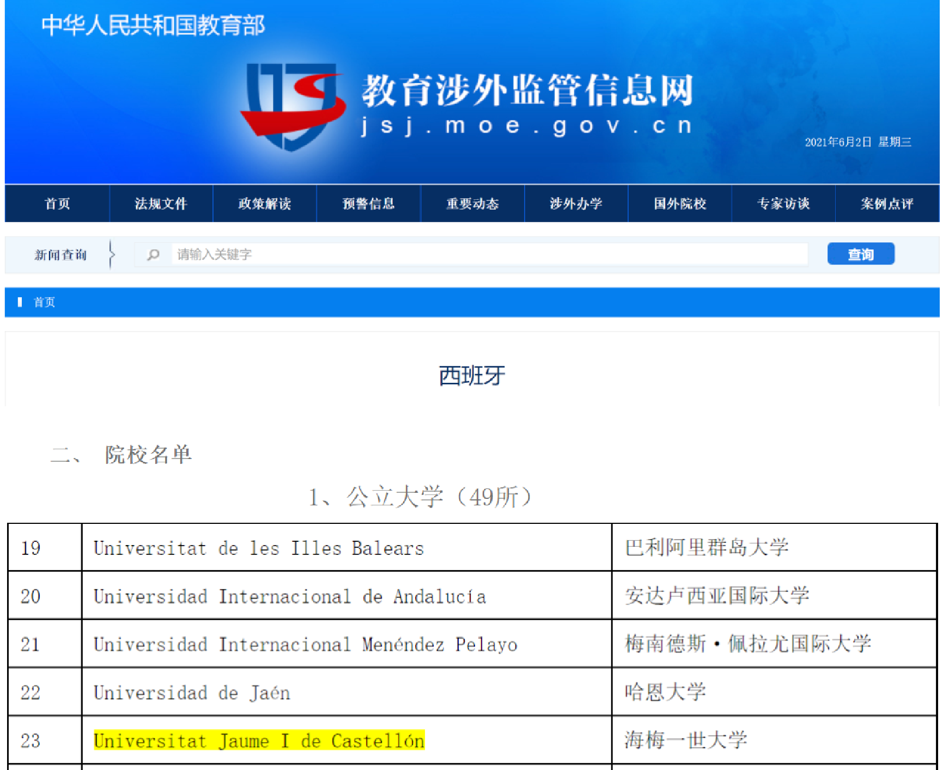
Task: Click 中华人民共和国教育部 header text
Action: (153, 25)
